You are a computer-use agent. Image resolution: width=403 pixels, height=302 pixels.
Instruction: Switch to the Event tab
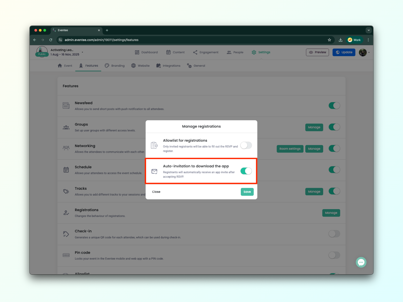(x=65, y=66)
